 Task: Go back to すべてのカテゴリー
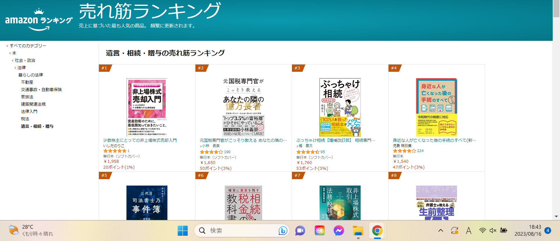(x=28, y=46)
